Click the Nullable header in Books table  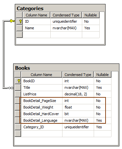103,75
